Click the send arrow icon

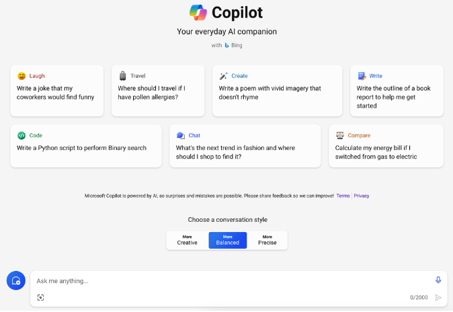point(438,297)
